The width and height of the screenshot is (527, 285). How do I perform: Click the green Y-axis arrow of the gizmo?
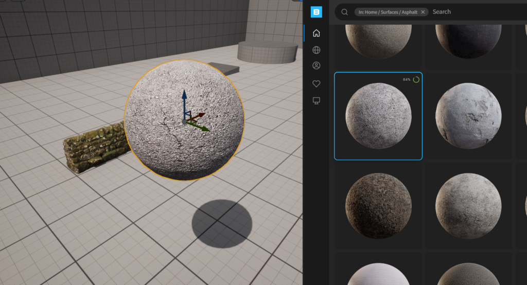click(201, 128)
